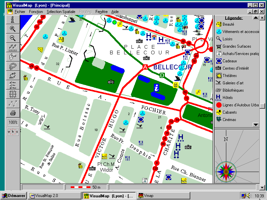The width and height of the screenshot is (267, 200).
Task: Click the 10:39 clock in the tray
Action: coord(259,196)
